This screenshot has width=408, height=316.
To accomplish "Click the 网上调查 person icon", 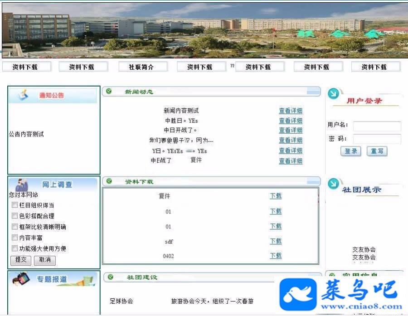I will 22,185.
